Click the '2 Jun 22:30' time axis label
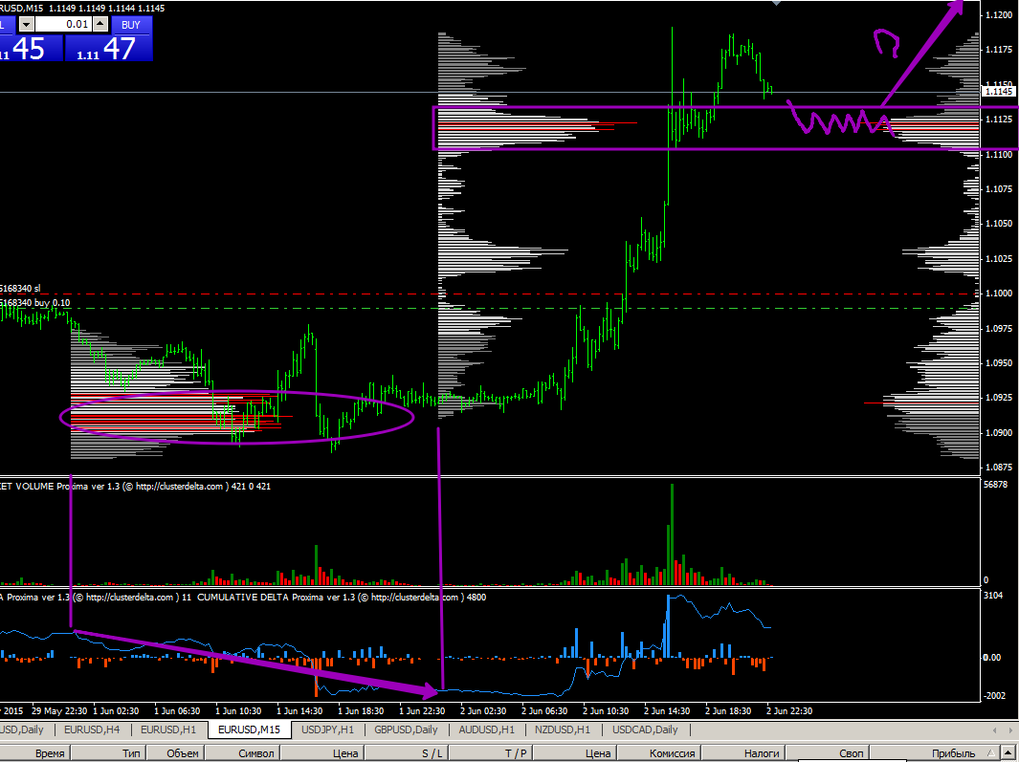 tap(789, 710)
